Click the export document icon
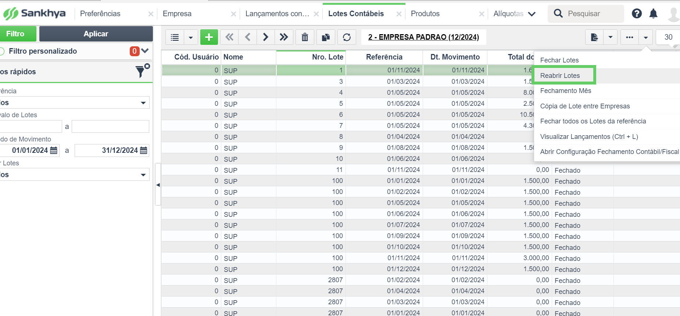This screenshot has width=680, height=316. (594, 37)
